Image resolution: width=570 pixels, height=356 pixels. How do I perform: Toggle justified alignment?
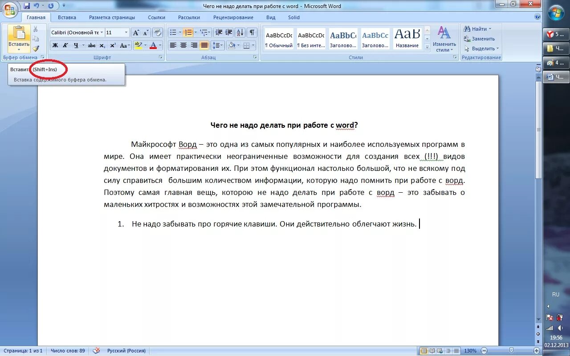(x=204, y=45)
